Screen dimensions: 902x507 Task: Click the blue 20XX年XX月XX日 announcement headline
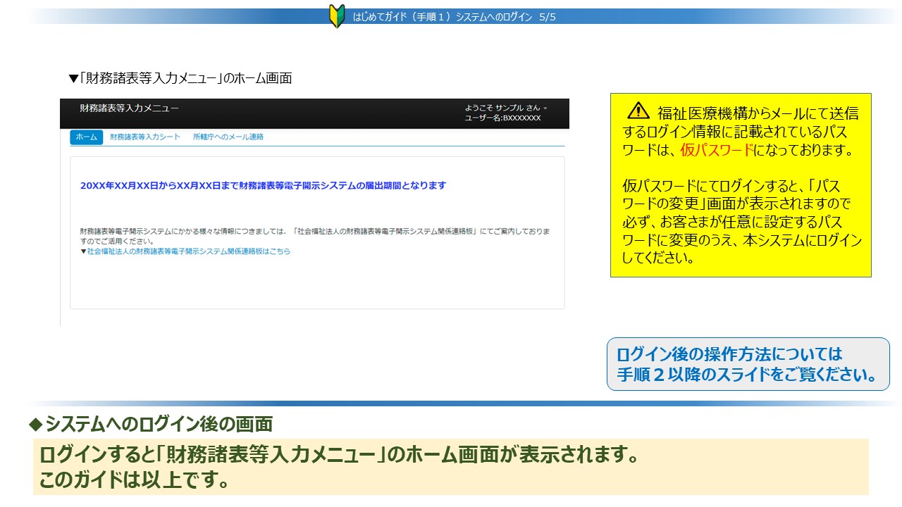(x=263, y=186)
